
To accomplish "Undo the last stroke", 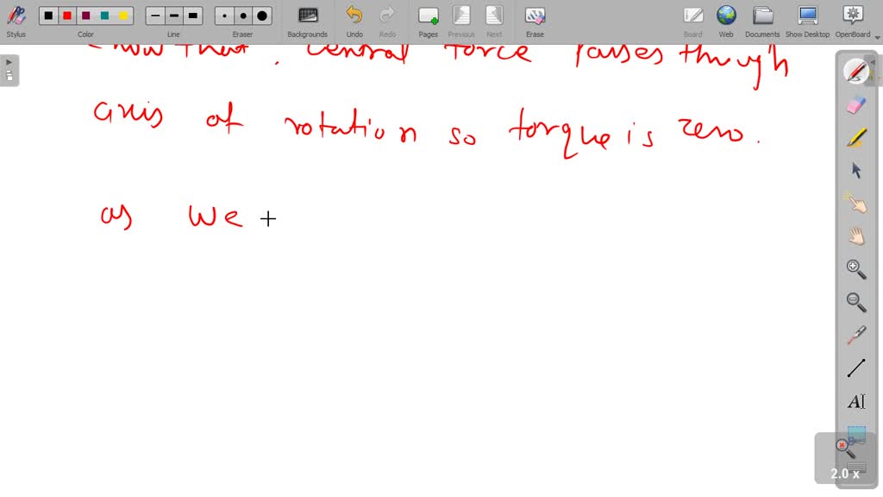I will click(354, 22).
